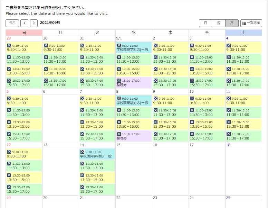This screenshot has height=208, width=268.
Task: Click X icon on Sept 1 9:30-11:00 slot
Action: coord(119,46)
